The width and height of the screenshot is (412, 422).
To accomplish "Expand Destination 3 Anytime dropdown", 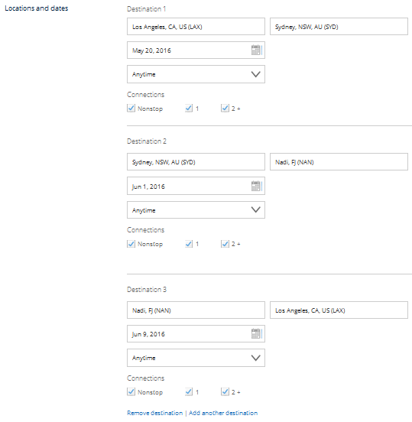I will pyautogui.click(x=196, y=358).
